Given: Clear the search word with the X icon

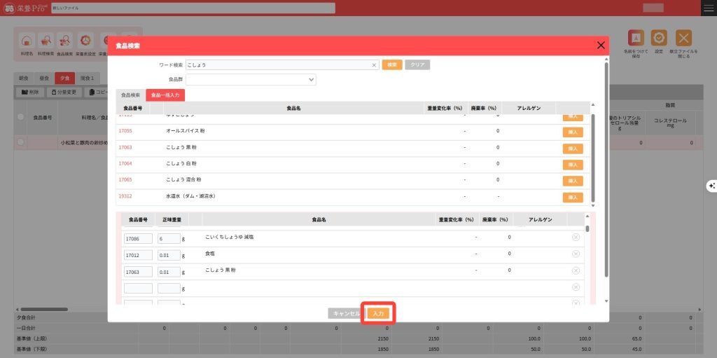Looking at the screenshot, I should click(x=374, y=64).
